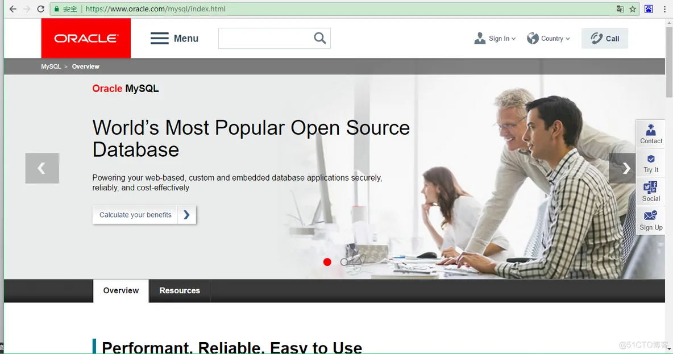This screenshot has height=354, width=673.
Task: Click the Powering your web-based description text
Action: pos(237,182)
